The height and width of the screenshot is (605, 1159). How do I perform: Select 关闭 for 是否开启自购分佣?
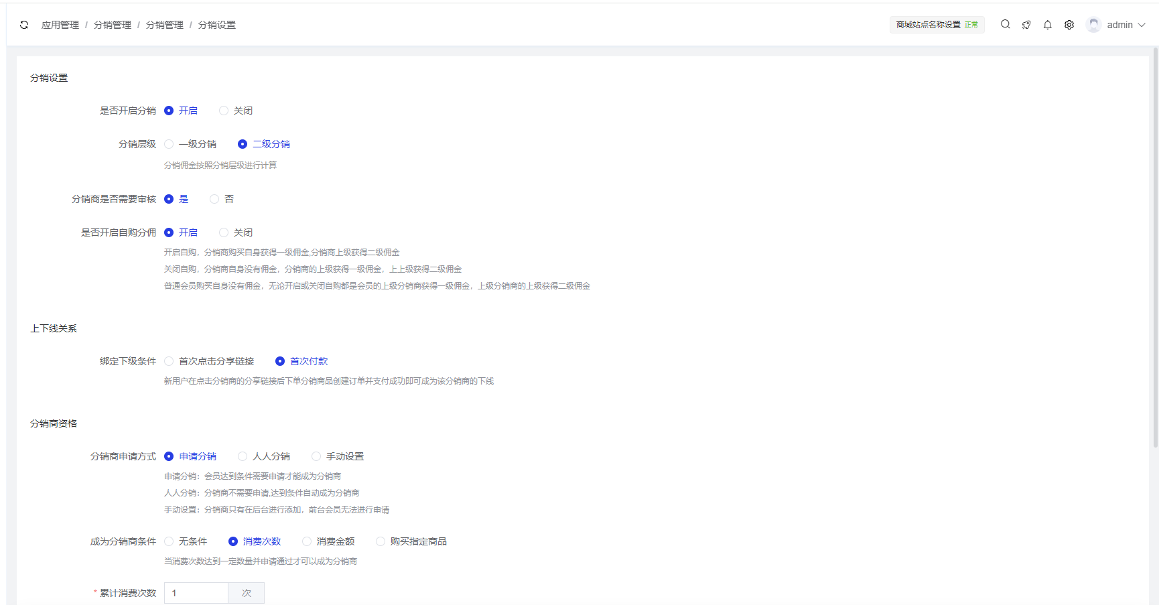click(236, 232)
